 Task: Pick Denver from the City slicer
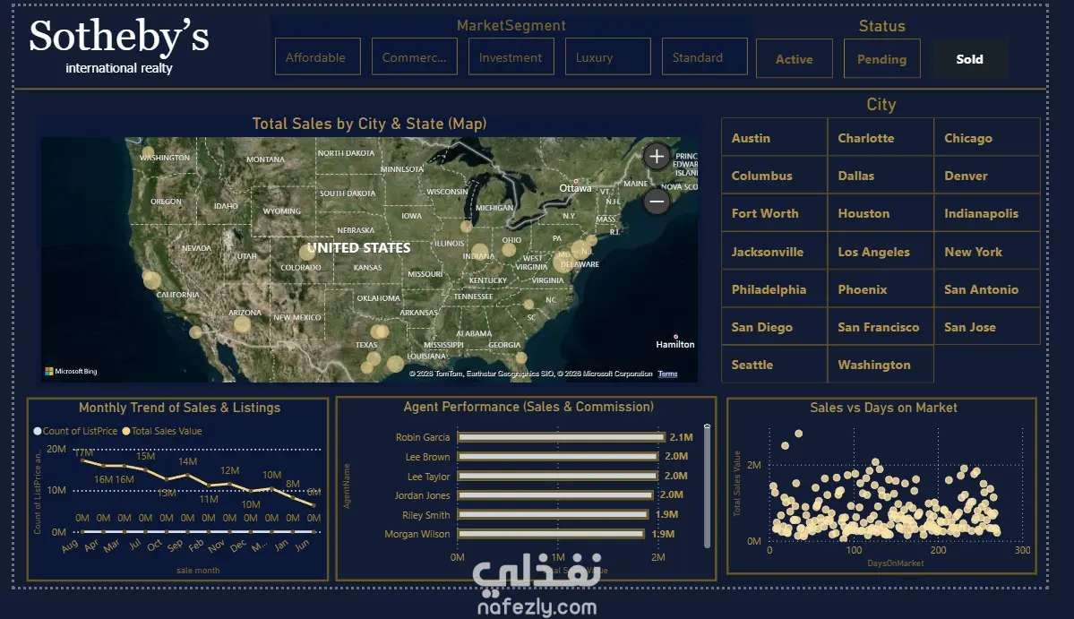(x=987, y=176)
